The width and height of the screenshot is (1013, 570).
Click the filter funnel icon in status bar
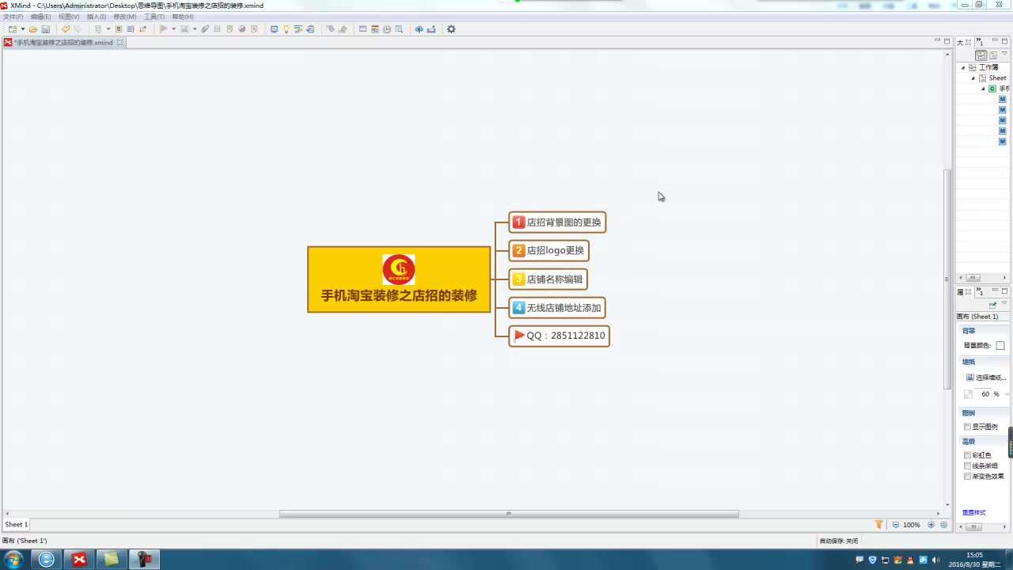pos(878,525)
